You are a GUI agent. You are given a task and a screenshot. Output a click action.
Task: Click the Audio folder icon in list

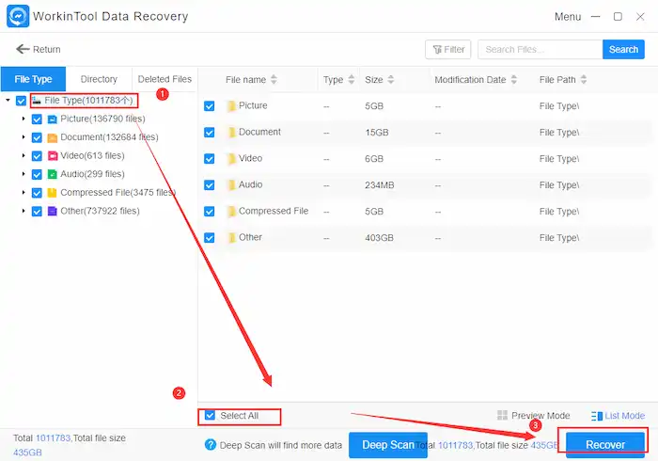pyautogui.click(x=231, y=184)
